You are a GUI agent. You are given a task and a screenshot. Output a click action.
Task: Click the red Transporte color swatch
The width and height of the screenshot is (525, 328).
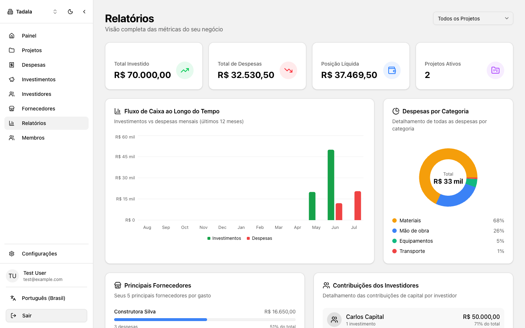pyautogui.click(x=394, y=251)
